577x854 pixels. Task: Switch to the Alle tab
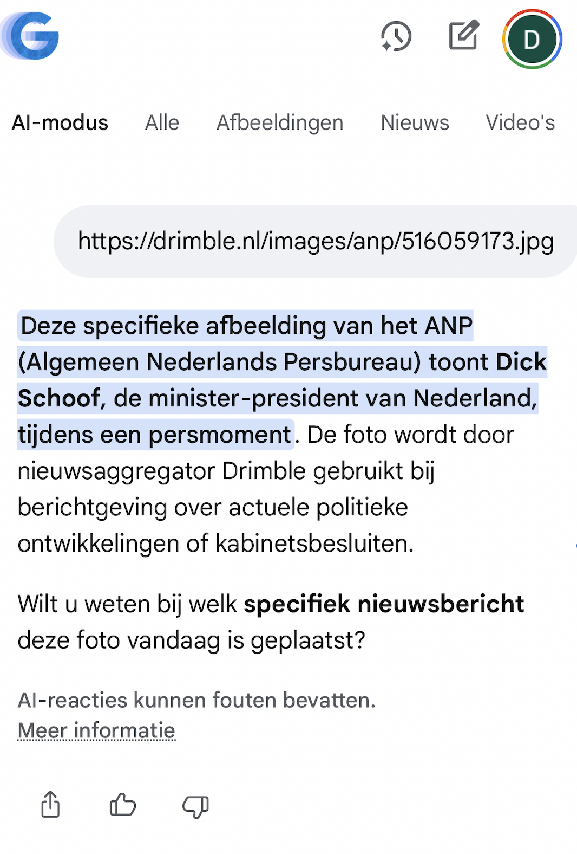tap(162, 123)
